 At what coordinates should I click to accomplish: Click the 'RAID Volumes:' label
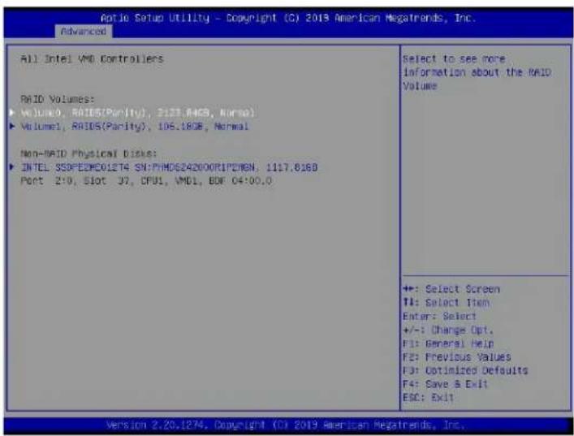(58, 99)
